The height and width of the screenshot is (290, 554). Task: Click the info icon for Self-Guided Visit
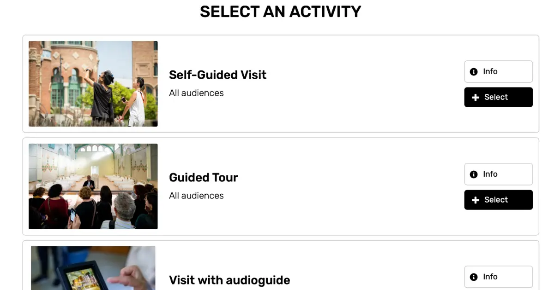click(x=473, y=72)
